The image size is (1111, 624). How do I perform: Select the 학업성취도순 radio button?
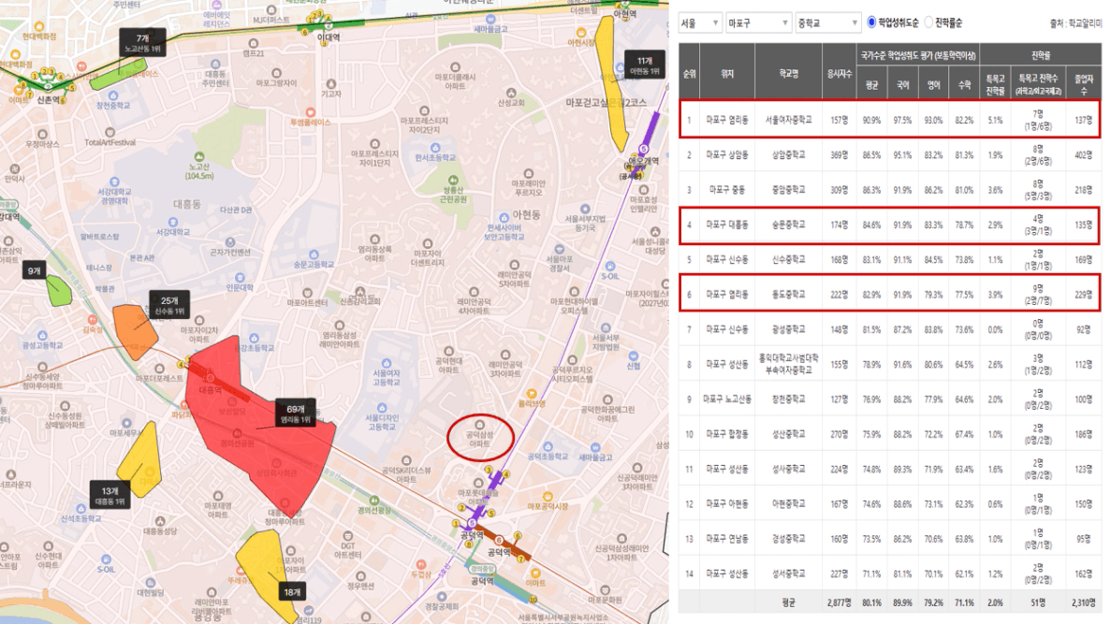(x=871, y=22)
